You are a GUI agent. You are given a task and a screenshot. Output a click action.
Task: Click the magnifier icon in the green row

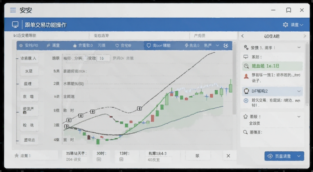[x=246, y=66]
